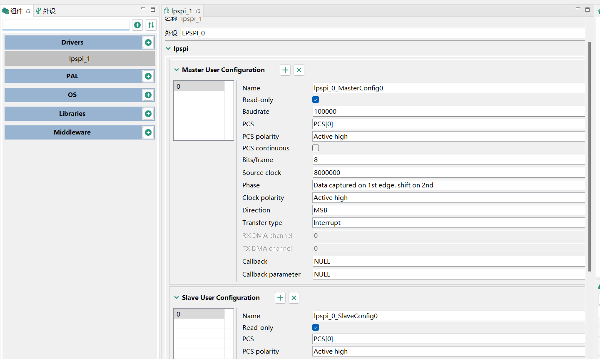This screenshot has height=359, width=600.
Task: Select lpspi_1 driver in components list
Action: (x=80, y=59)
